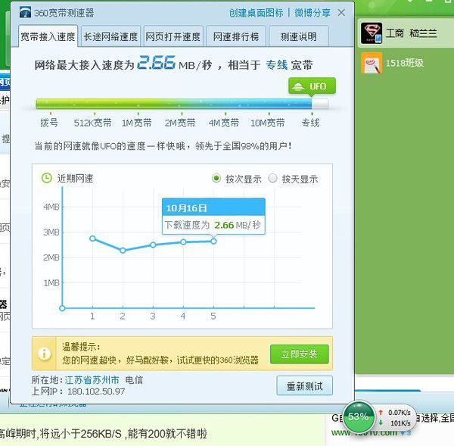Click the info icon in the 温馨提示 banner
The image size is (454, 446).
point(45,354)
